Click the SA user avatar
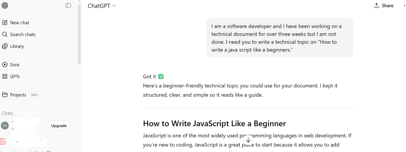 pos(5,125)
